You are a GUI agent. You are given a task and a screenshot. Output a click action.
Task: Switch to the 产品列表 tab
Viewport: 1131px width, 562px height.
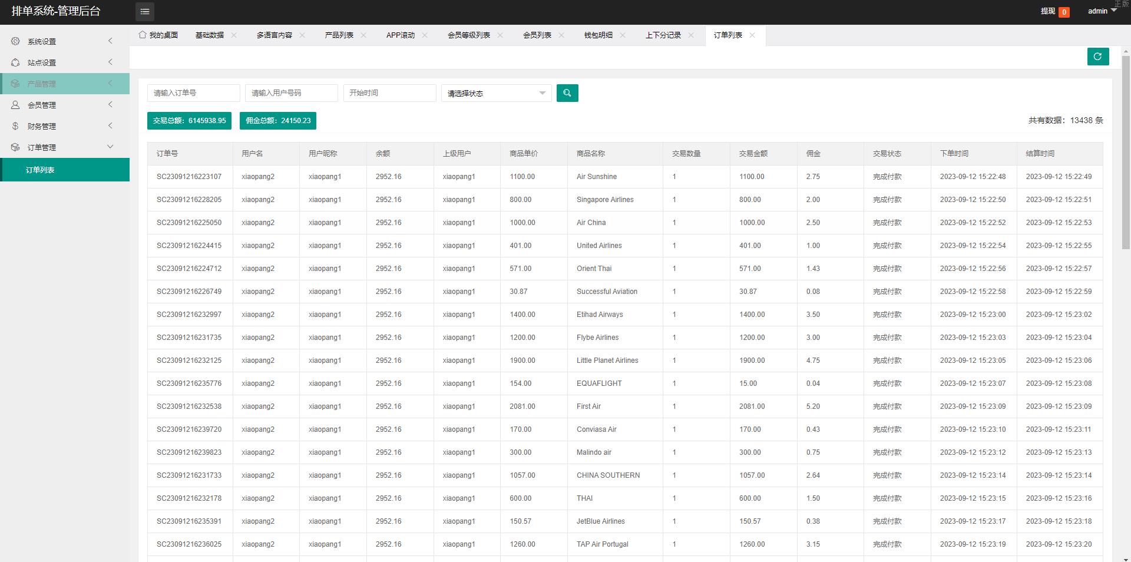tap(339, 35)
